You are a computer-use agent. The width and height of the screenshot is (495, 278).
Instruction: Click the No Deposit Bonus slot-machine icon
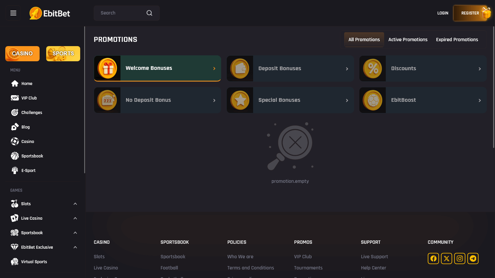point(107,100)
